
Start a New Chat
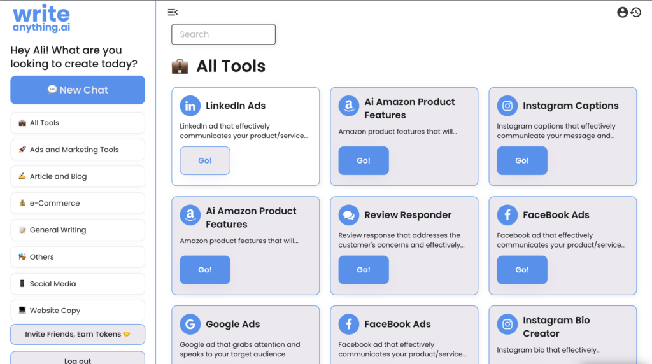click(x=78, y=90)
